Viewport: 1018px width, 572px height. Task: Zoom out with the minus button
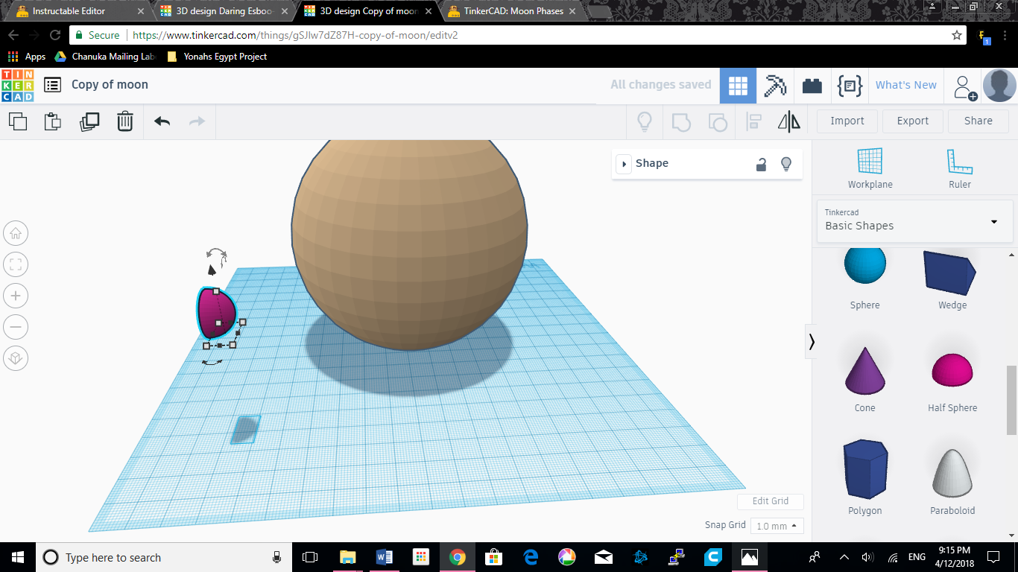[16, 327]
